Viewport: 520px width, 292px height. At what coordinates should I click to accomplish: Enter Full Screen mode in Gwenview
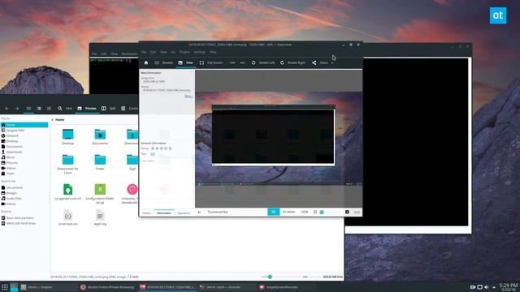pos(211,62)
